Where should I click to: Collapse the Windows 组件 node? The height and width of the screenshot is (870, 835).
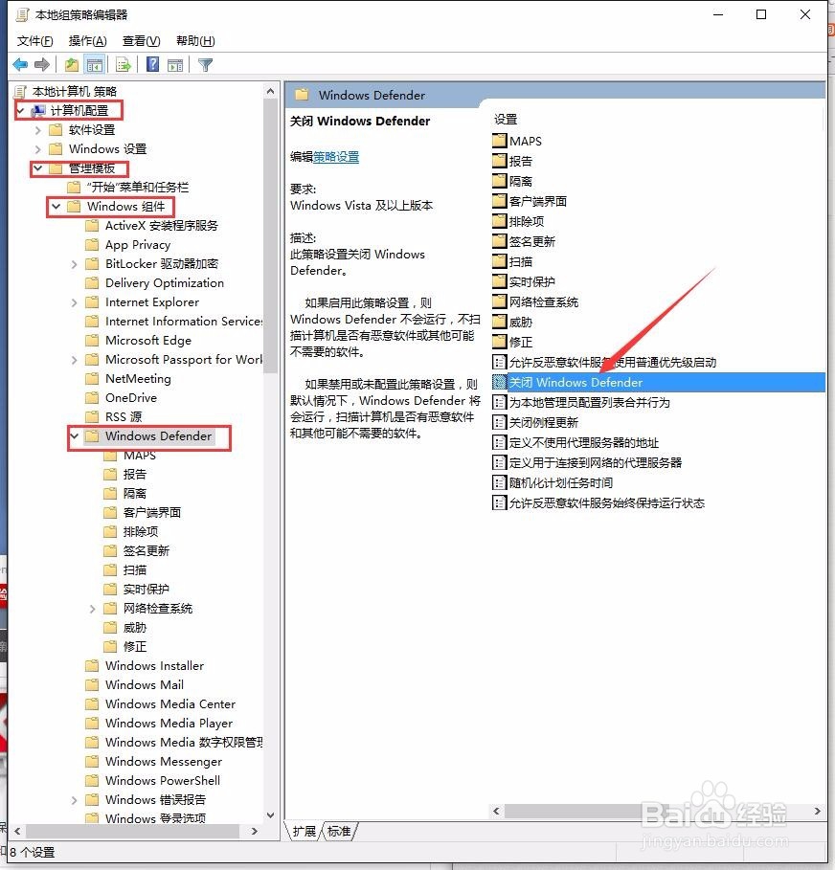pos(56,207)
